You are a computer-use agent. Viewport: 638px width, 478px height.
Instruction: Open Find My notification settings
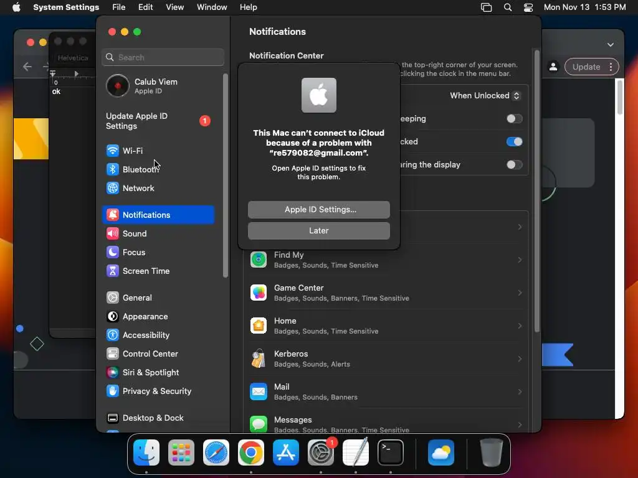[386, 260]
